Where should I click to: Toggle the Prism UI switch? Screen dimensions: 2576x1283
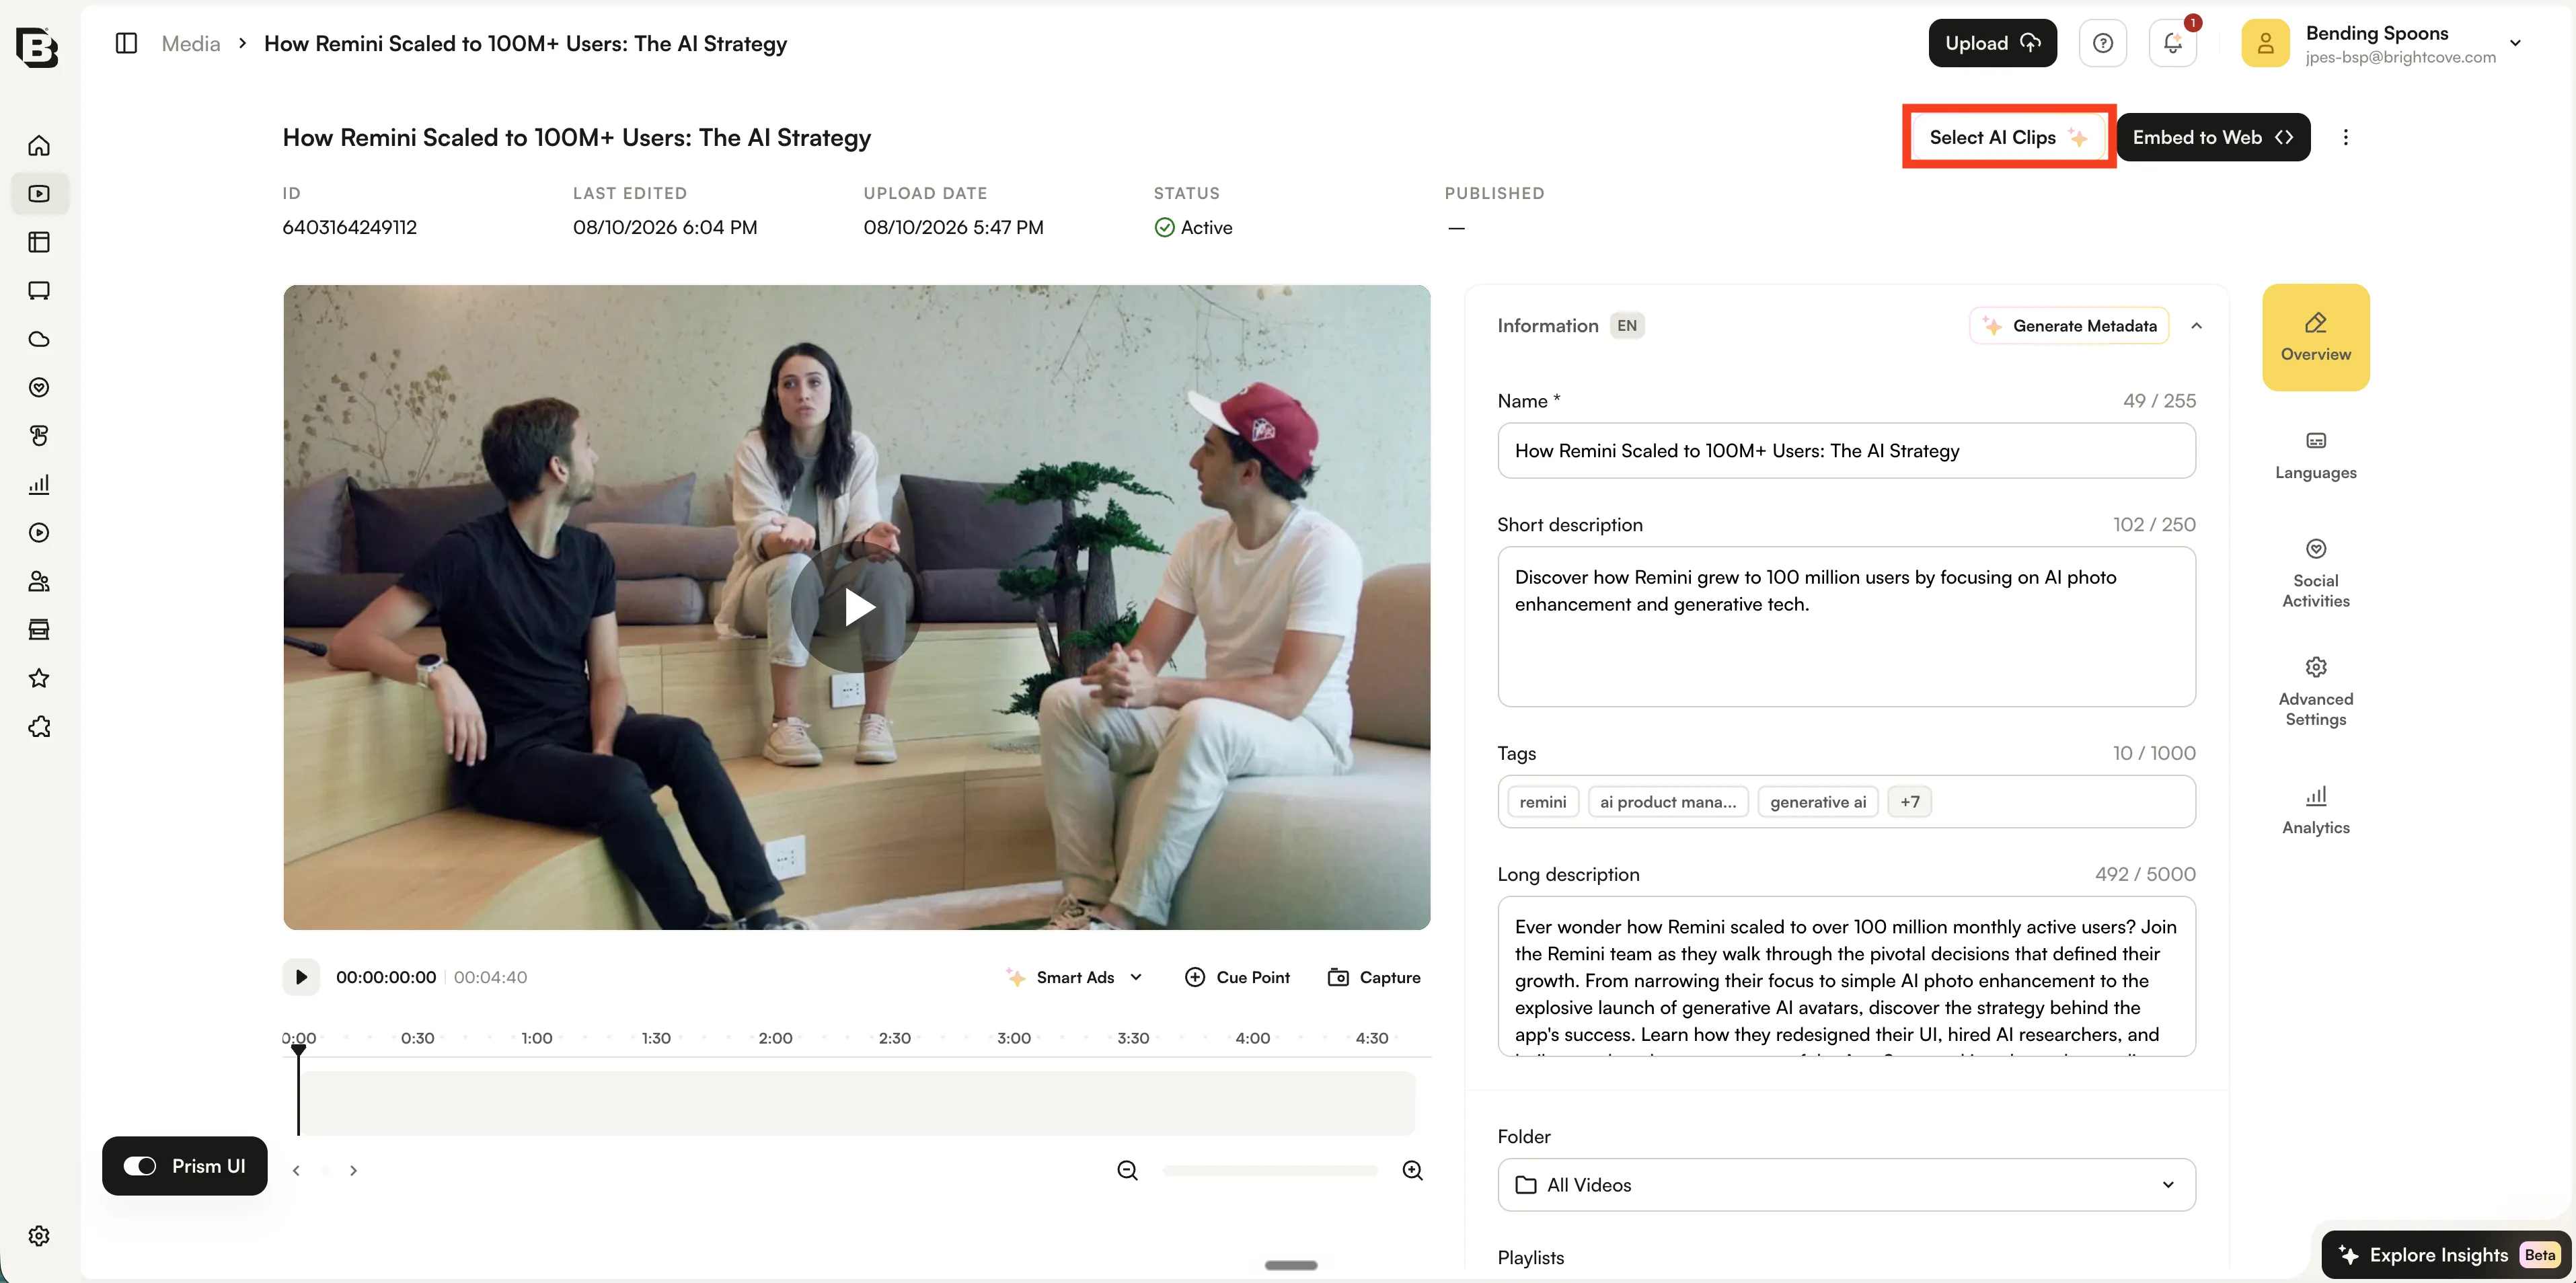[140, 1166]
